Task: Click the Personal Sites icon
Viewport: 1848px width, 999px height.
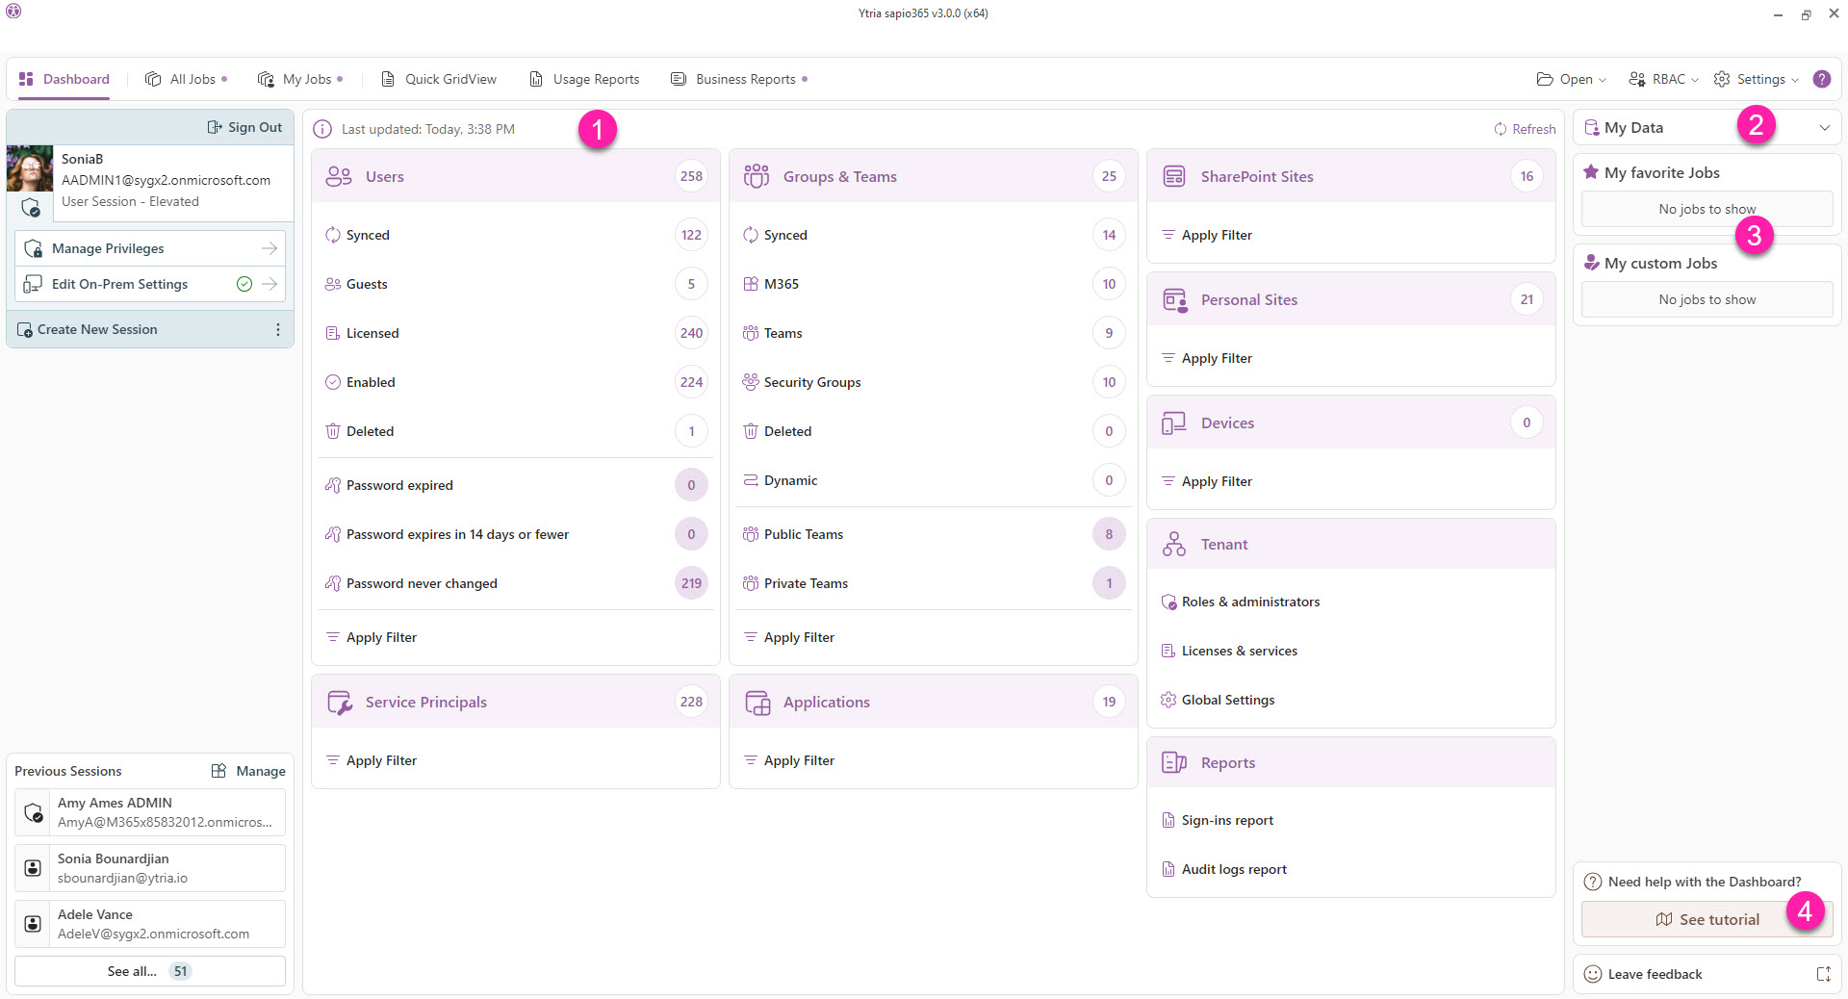Action: [x=1174, y=299]
